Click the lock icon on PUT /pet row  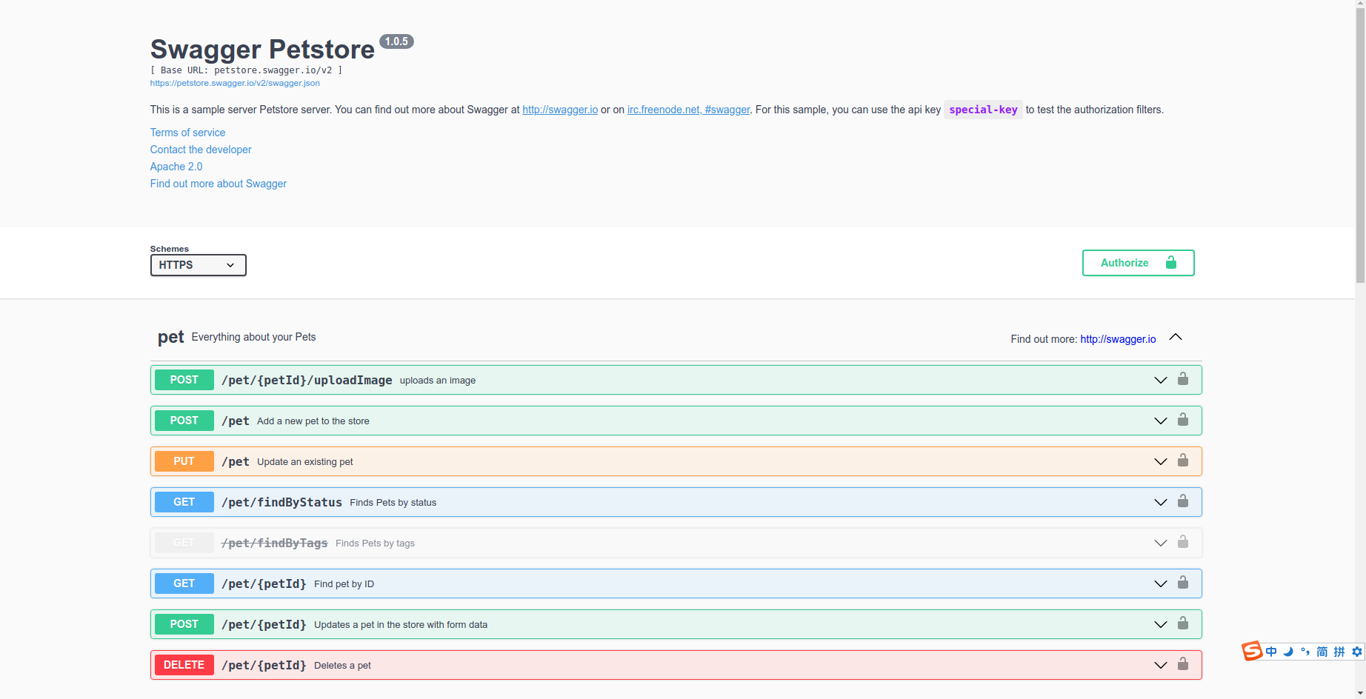point(1183,461)
